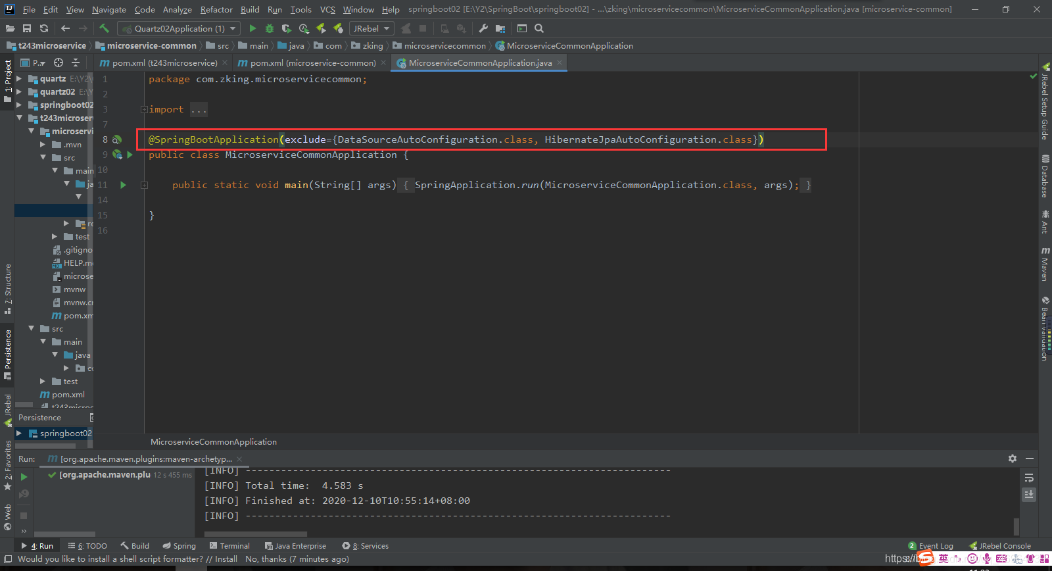Screen dimensions: 1052x571
Task: Toggle the Project tool window stripe
Action: coord(8,81)
